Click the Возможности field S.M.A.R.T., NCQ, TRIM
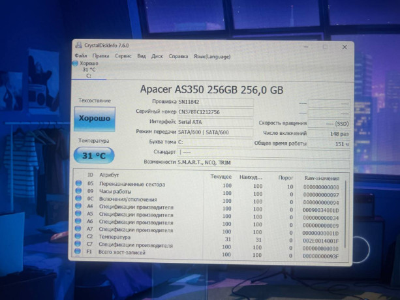The image size is (400, 300). (x=263, y=163)
